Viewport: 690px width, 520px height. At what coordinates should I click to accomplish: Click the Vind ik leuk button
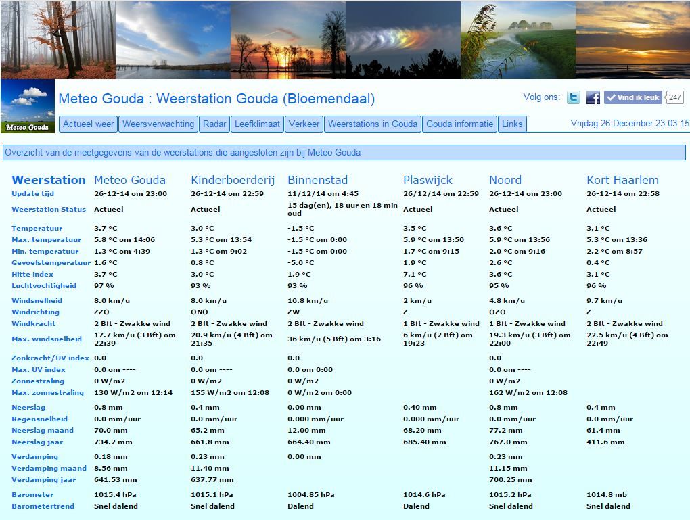633,97
